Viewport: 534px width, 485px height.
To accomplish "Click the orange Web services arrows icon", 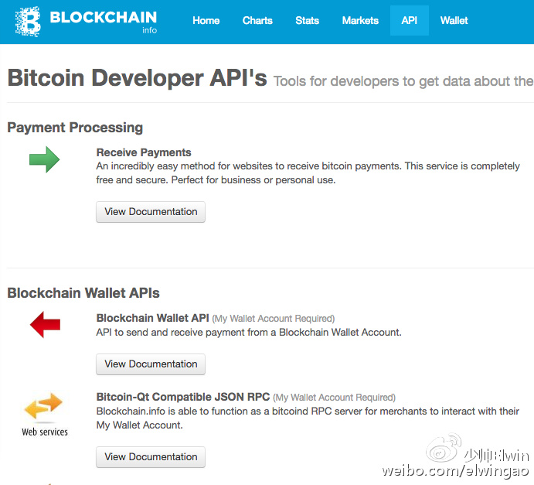I will pyautogui.click(x=44, y=406).
